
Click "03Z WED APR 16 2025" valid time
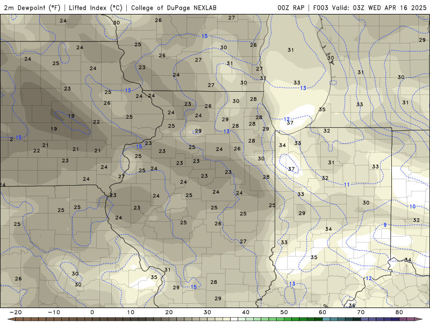point(390,8)
